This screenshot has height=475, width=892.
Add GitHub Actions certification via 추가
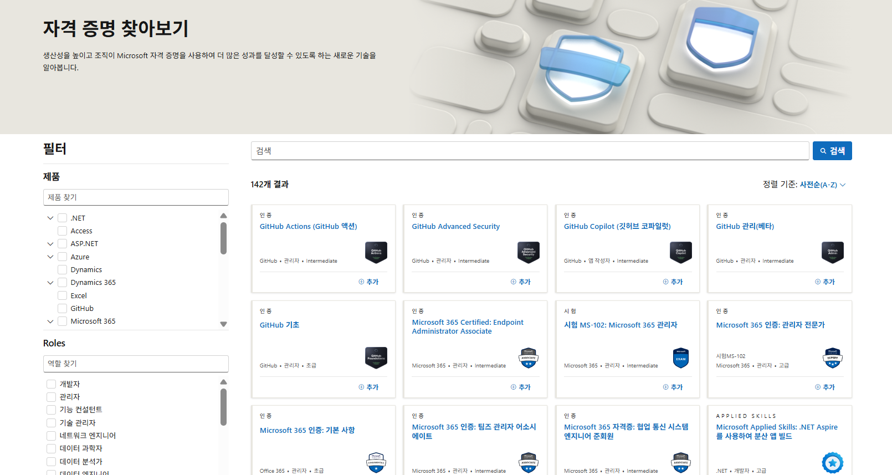(368, 282)
